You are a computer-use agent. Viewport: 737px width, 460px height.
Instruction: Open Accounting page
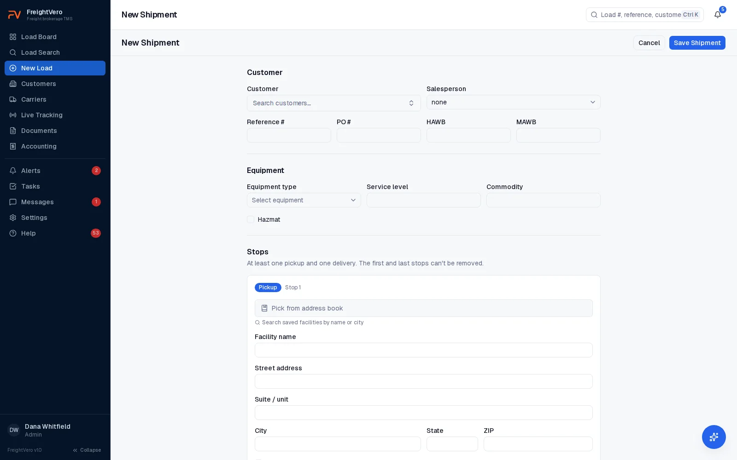coord(55,146)
